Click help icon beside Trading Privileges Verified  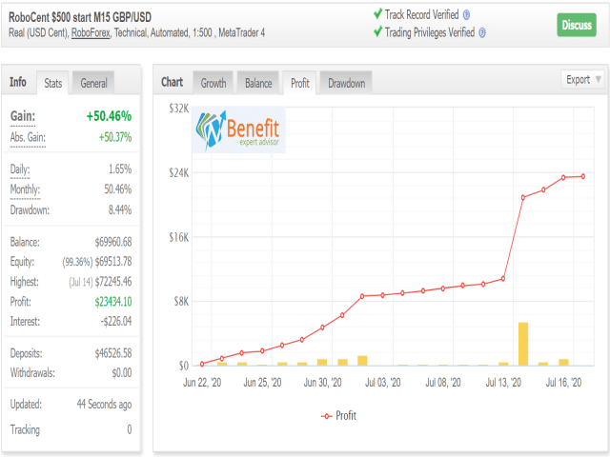pos(482,33)
